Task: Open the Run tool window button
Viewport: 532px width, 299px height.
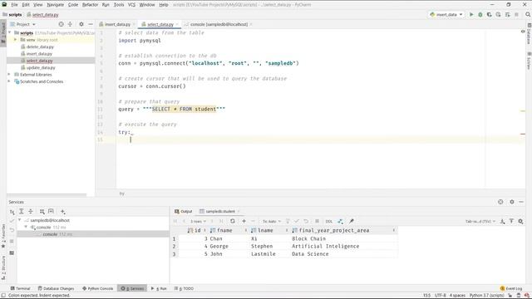Action: coord(159,288)
